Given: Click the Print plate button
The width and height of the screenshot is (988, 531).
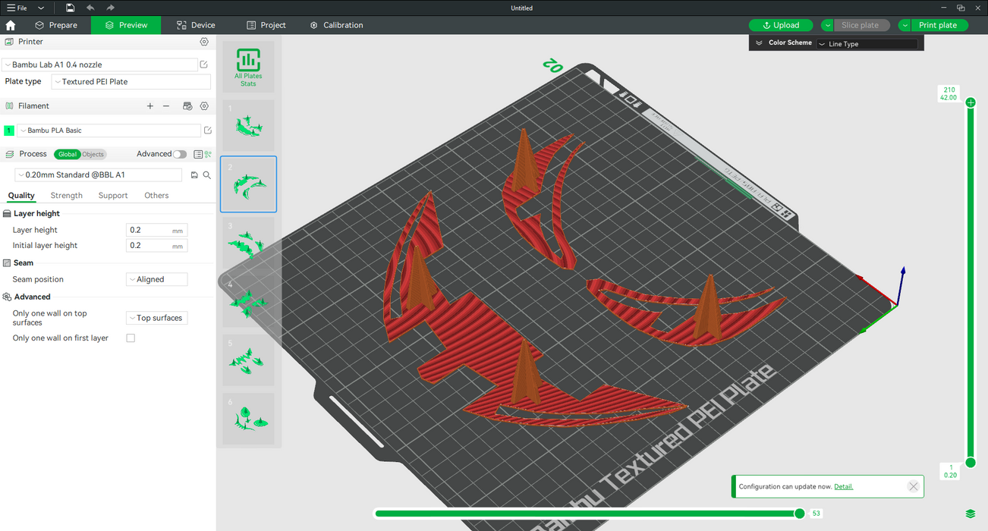Looking at the screenshot, I should tap(938, 25).
